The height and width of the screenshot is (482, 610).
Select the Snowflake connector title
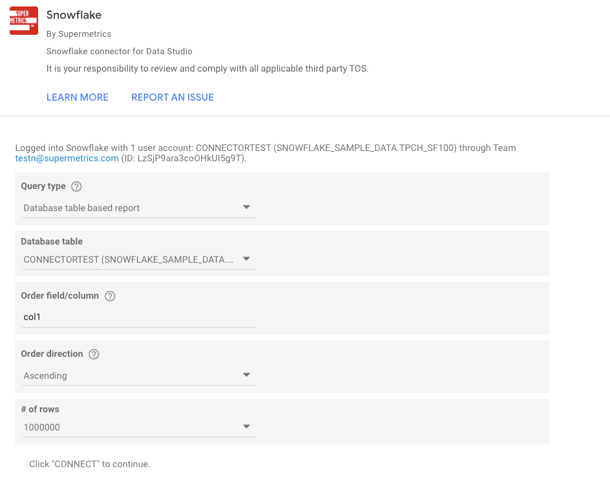74,15
